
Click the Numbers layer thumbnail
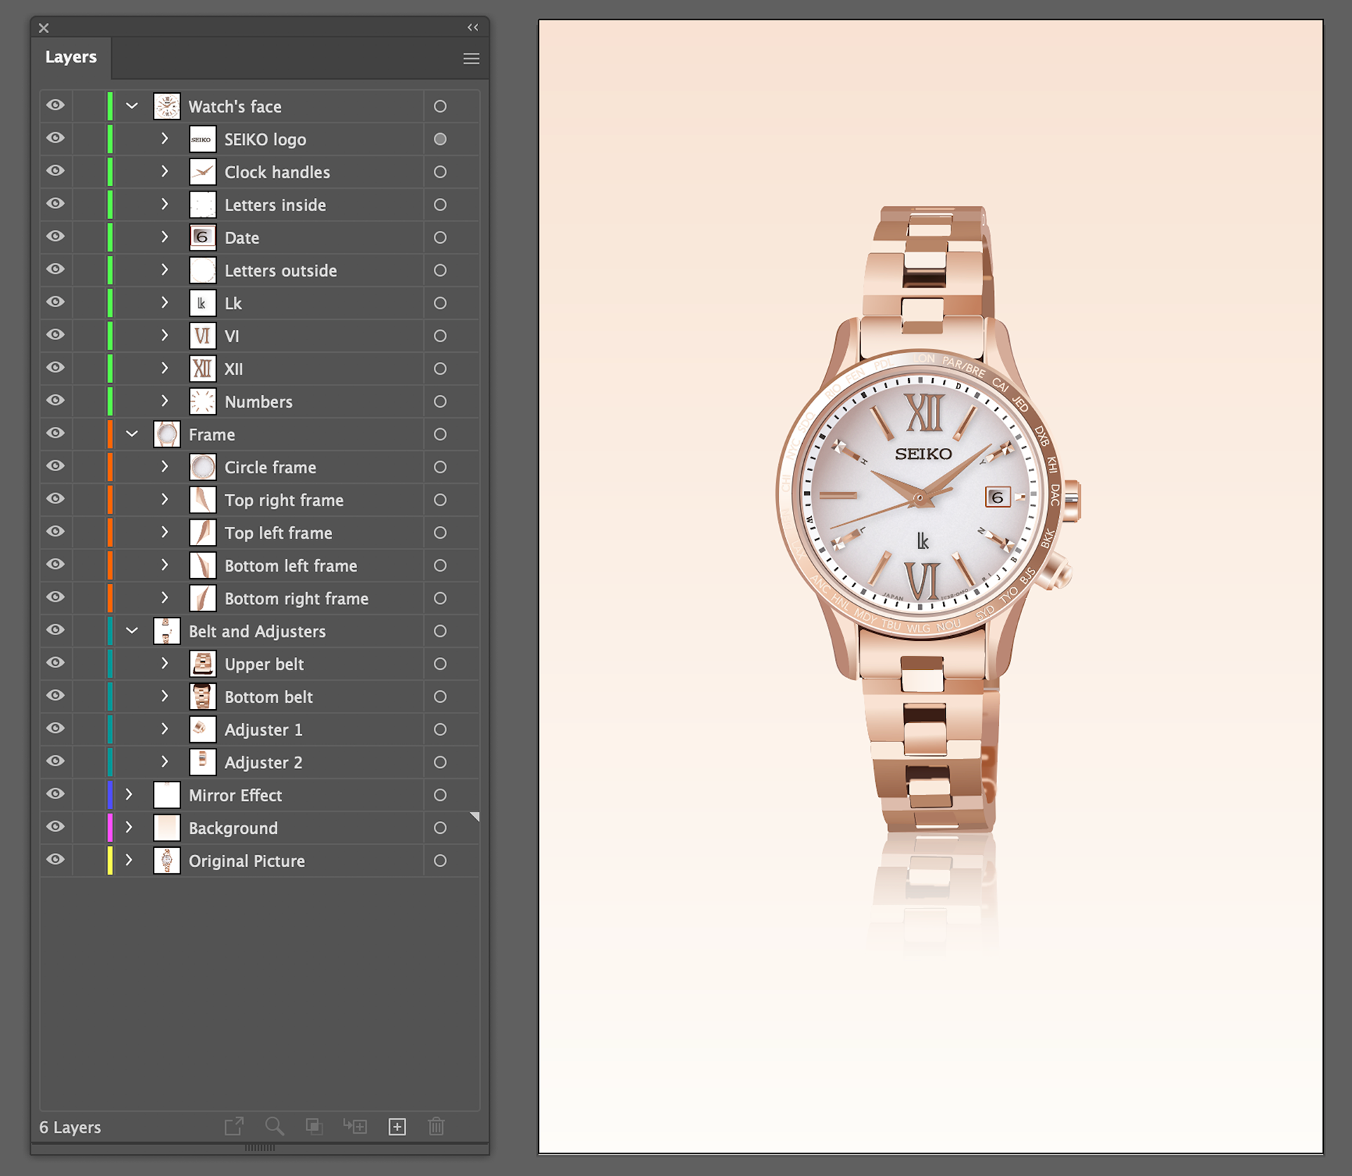203,401
